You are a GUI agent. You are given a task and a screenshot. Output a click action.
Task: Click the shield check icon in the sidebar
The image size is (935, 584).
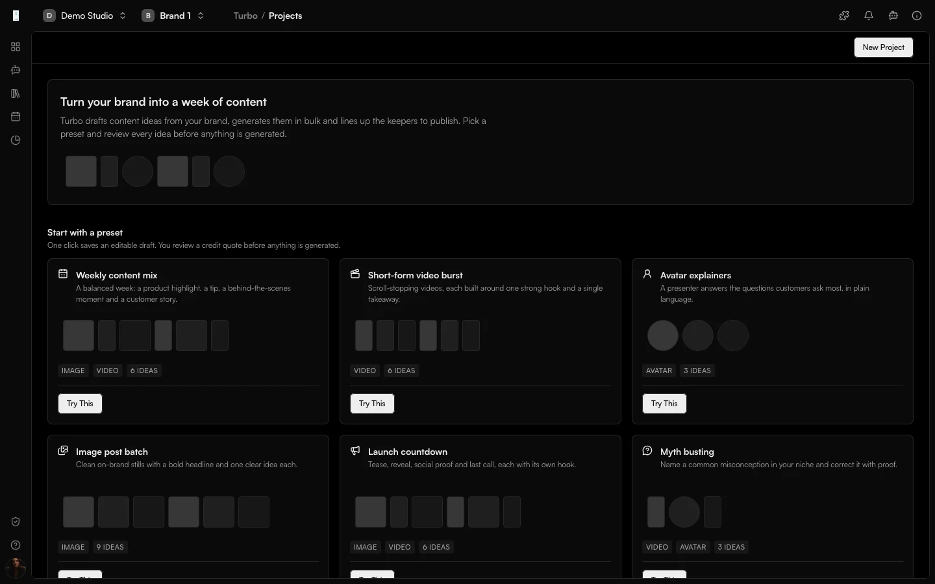pos(16,522)
